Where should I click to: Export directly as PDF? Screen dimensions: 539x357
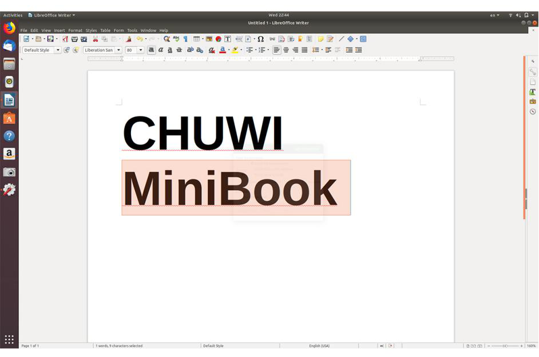(65, 39)
